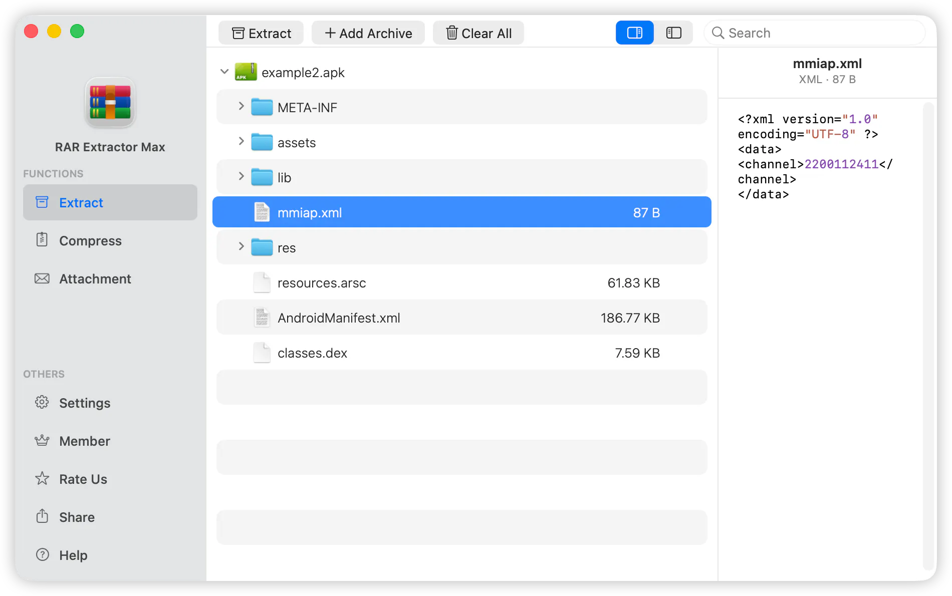The height and width of the screenshot is (596, 952).
Task: Click the classes.dex file icon
Action: (x=262, y=353)
